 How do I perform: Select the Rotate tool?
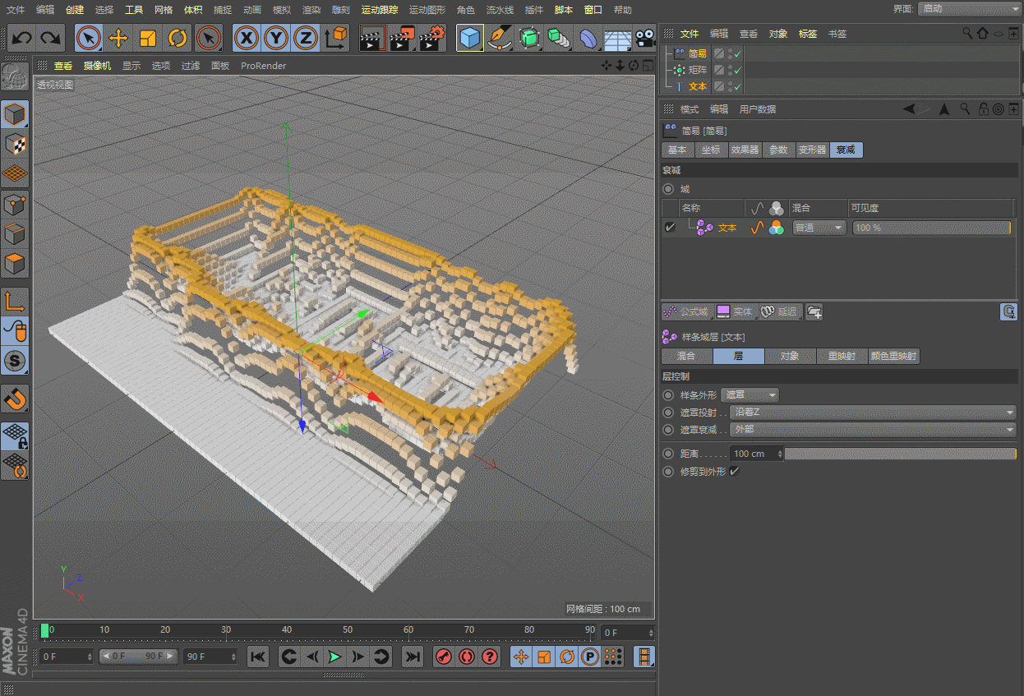point(178,38)
